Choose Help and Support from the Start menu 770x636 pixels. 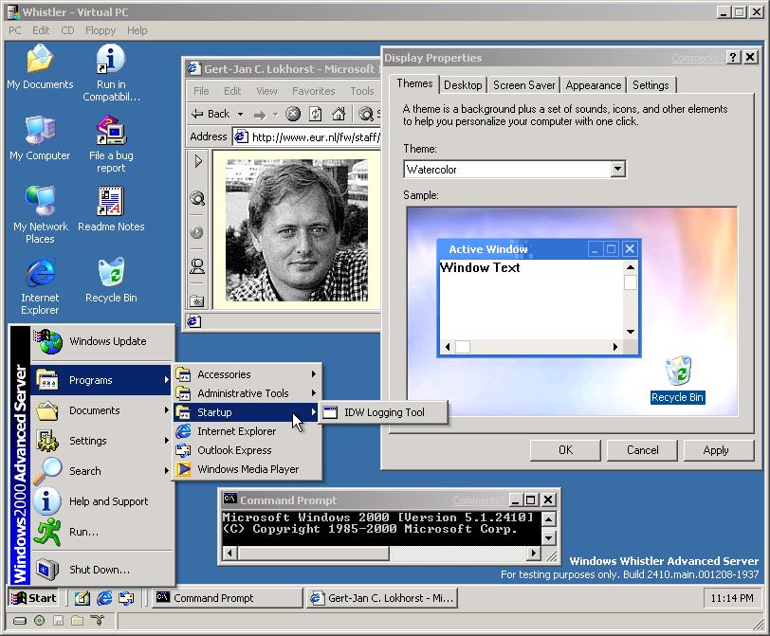(x=102, y=501)
